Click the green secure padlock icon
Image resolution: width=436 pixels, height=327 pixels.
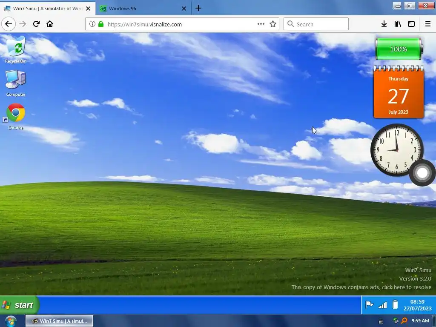[101, 24]
